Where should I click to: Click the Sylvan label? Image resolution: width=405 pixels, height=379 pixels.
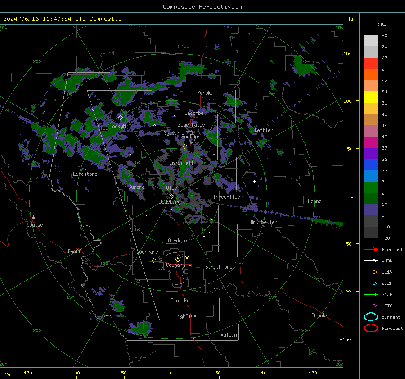point(172,133)
